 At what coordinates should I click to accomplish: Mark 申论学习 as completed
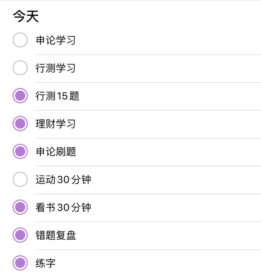point(20,40)
